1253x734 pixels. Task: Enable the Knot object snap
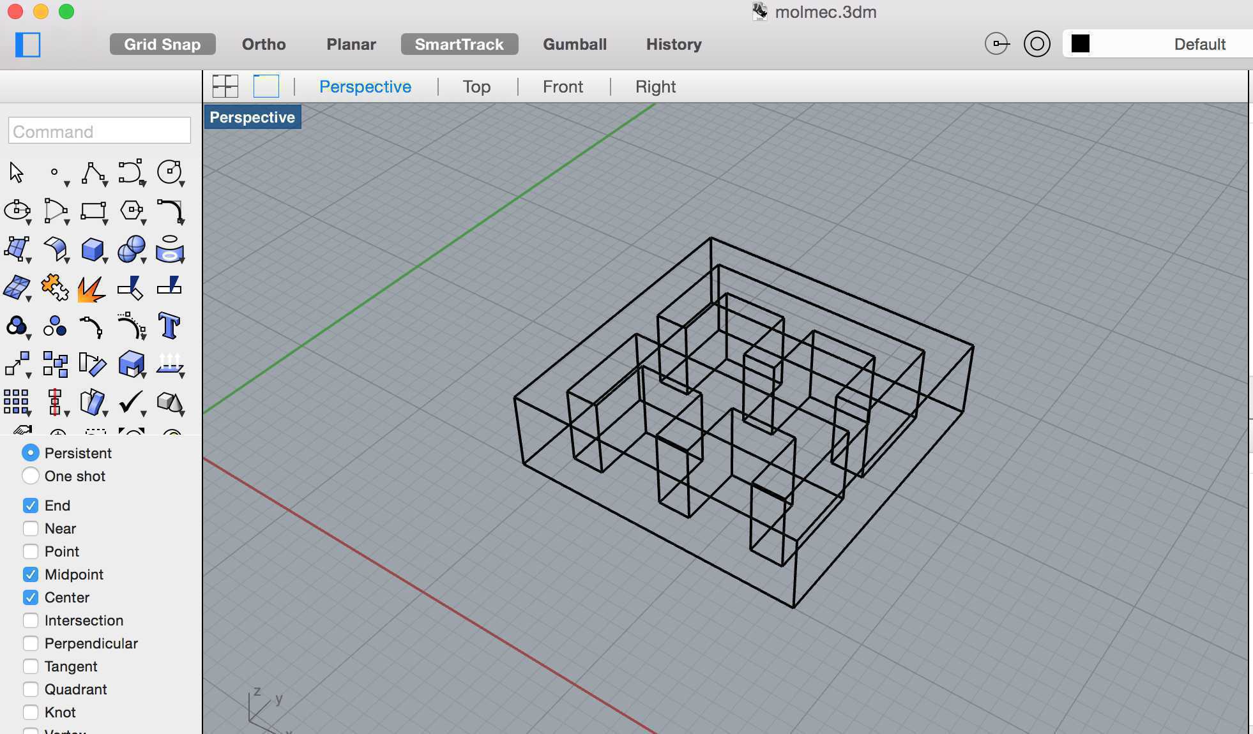[31, 712]
